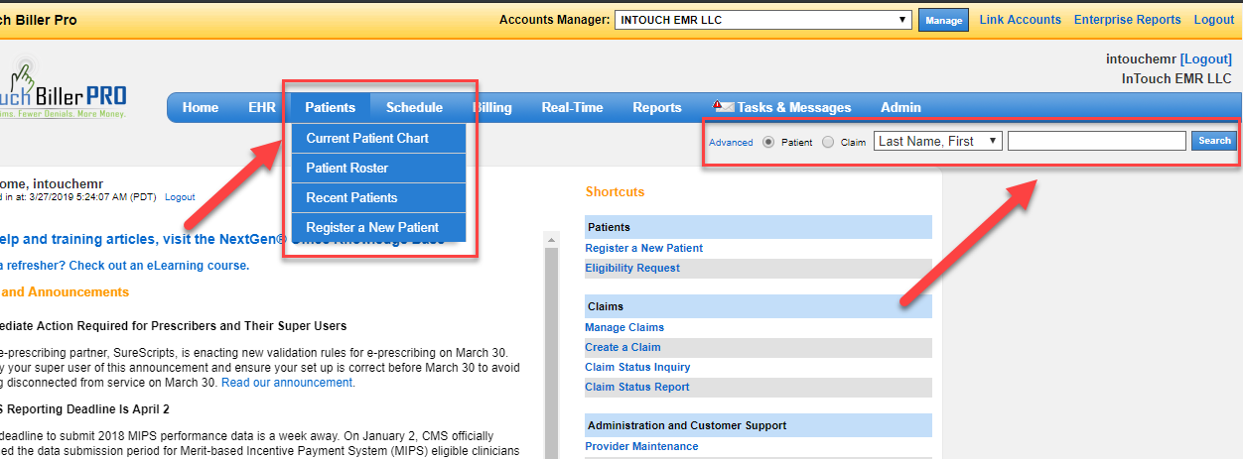The width and height of the screenshot is (1243, 459).
Task: Click into the patient search text field
Action: (1096, 141)
